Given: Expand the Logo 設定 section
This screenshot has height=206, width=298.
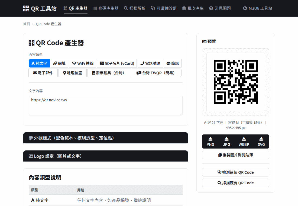Looking at the screenshot, I should point(106,156).
